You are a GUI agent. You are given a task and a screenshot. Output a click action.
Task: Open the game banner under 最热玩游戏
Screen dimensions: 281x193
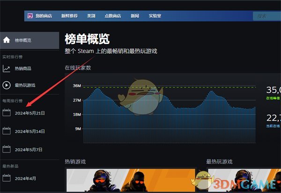point(244,180)
